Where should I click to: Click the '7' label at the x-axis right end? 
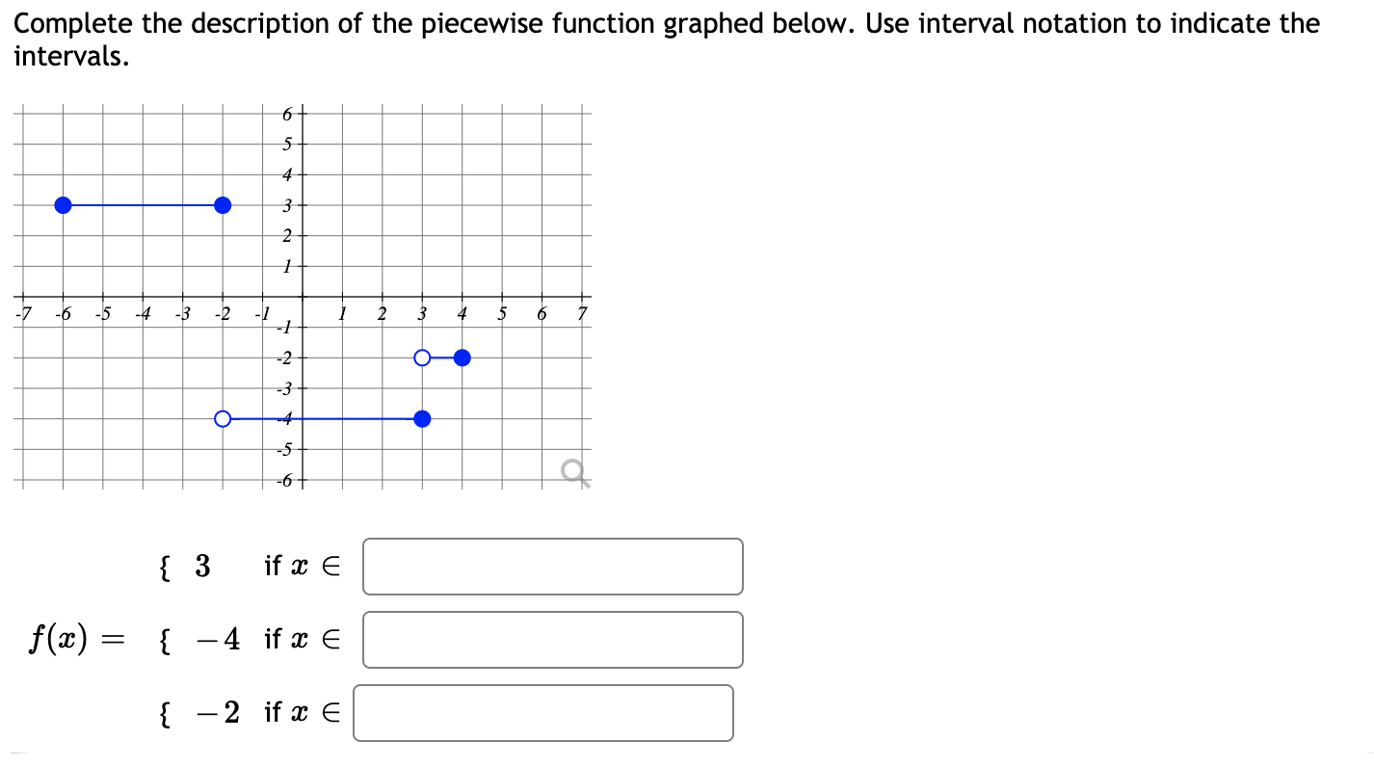pos(581,312)
